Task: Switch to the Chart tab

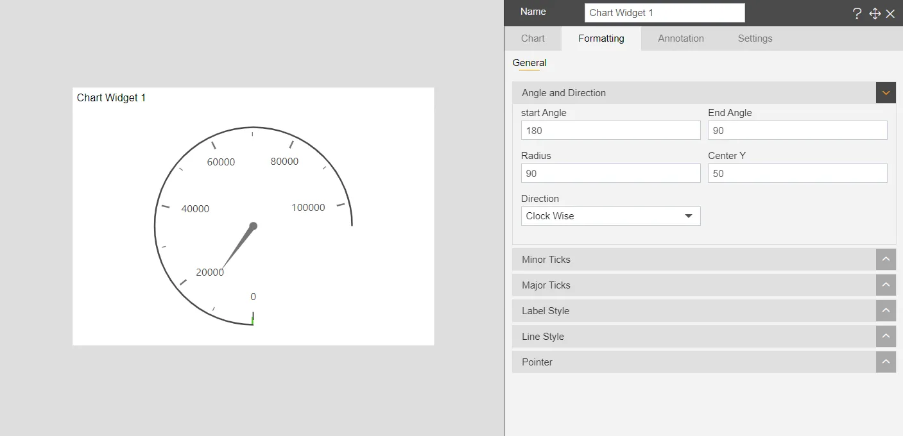Action: pos(532,38)
